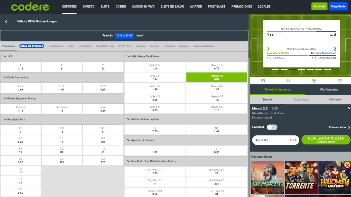Switch to the Mis Apuestas tab
The image size is (351, 197).
(329, 90)
